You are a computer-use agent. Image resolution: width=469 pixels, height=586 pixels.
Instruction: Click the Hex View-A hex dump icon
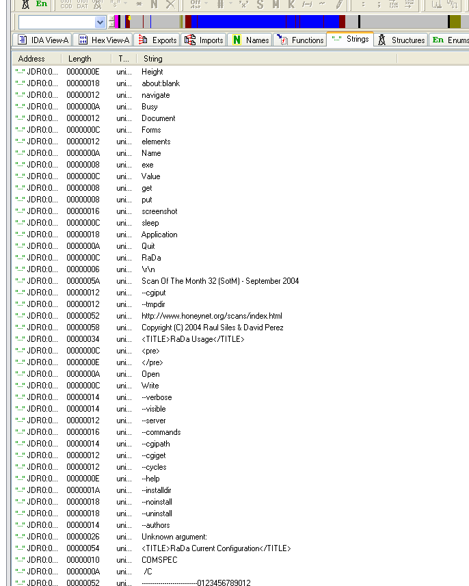click(x=83, y=40)
